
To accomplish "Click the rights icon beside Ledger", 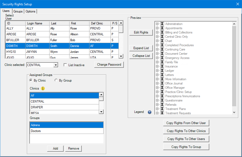I will pos(162,71).
